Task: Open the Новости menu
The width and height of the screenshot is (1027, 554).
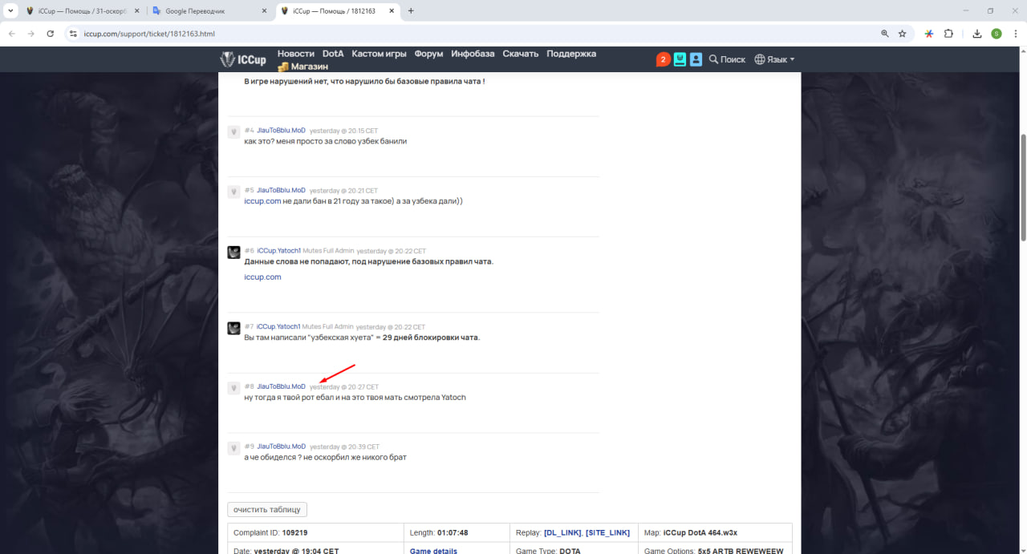Action: [296, 54]
